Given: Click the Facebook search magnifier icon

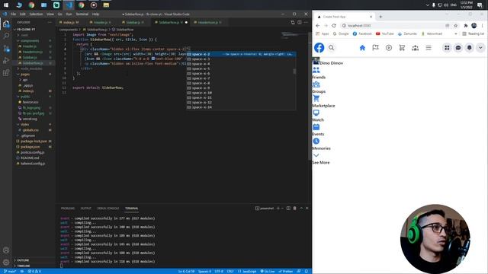Looking at the screenshot, I should point(331,47).
